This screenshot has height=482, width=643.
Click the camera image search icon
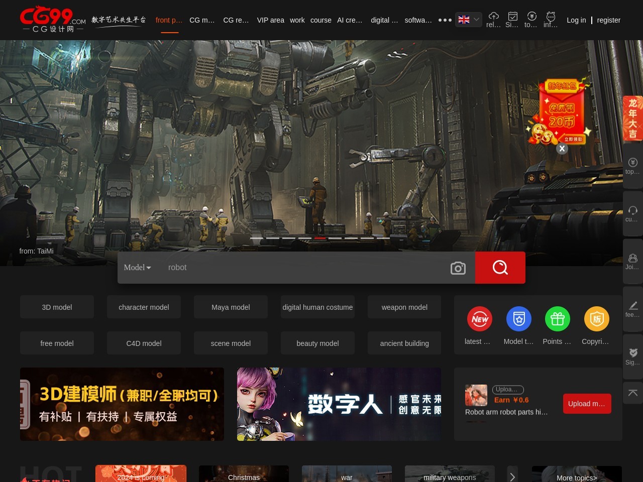pos(458,268)
